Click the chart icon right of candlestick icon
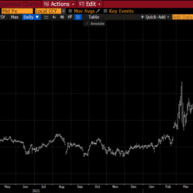Image resolution: width=193 pixels, height=193 pixels. [62, 17]
